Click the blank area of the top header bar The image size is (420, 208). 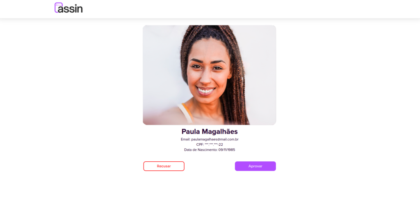coord(241,9)
